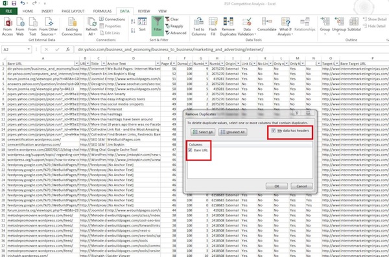Click Text to Columns
Viewport: 389px width, 257px height.
point(199,27)
